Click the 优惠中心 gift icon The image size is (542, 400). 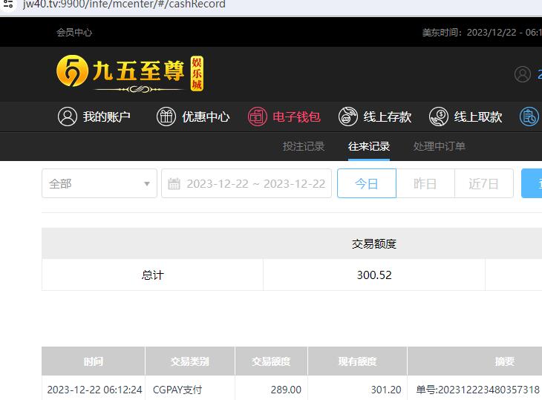pyautogui.click(x=166, y=117)
